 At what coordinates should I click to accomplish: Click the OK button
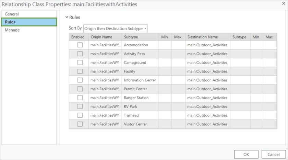pos(246,154)
